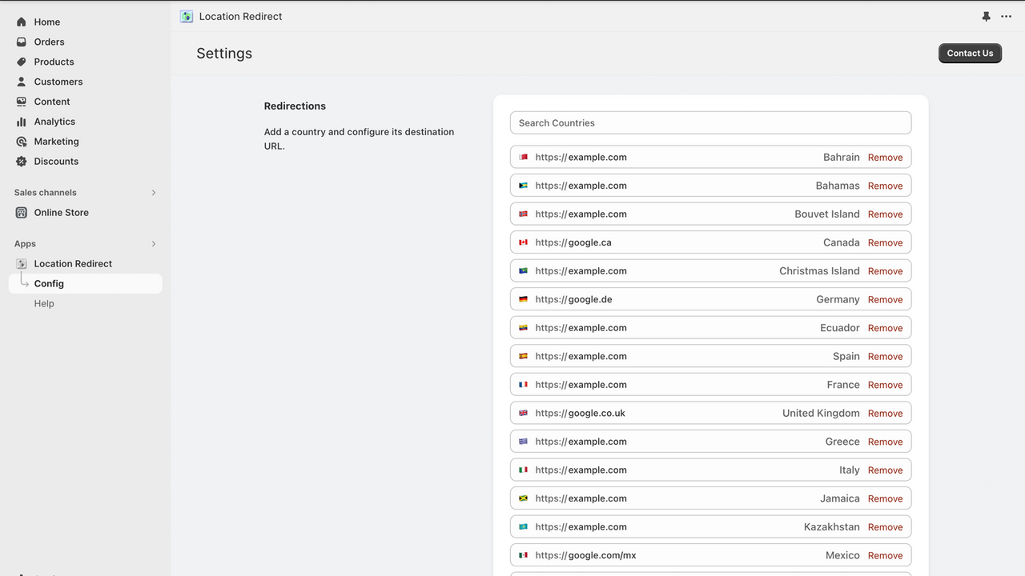1025x576 pixels.
Task: Remove the France redirection
Action: click(x=885, y=385)
